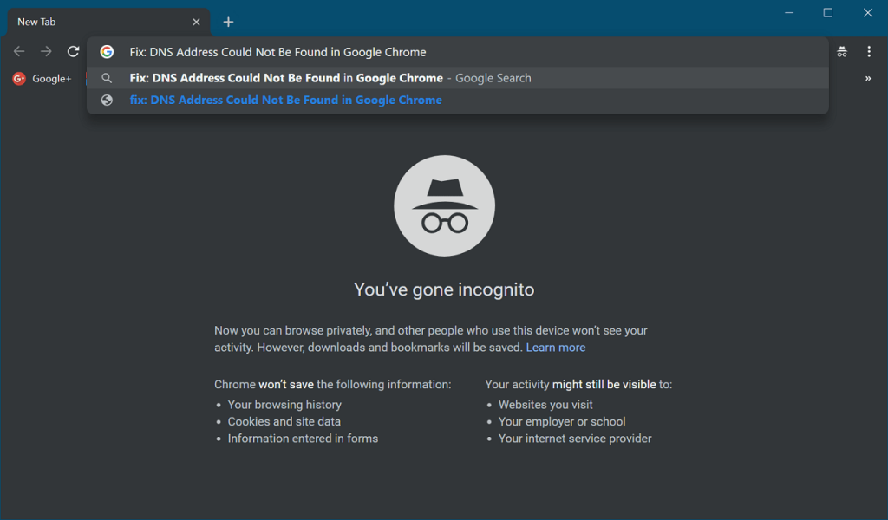
Task: Click the globe icon in the URL suggestion
Action: 107,101
